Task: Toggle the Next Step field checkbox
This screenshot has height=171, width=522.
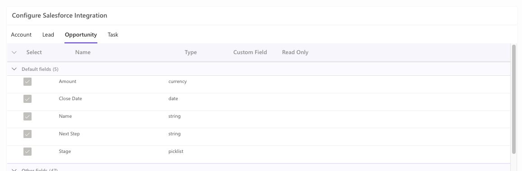Action: [x=27, y=134]
